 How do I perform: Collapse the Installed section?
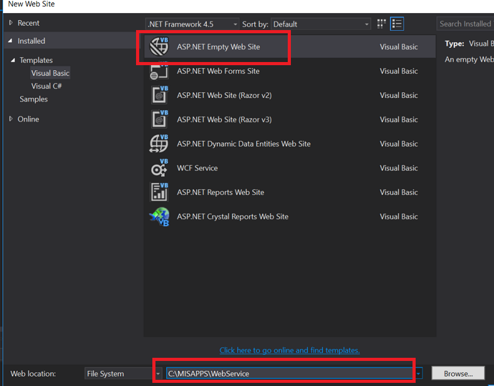[11, 41]
